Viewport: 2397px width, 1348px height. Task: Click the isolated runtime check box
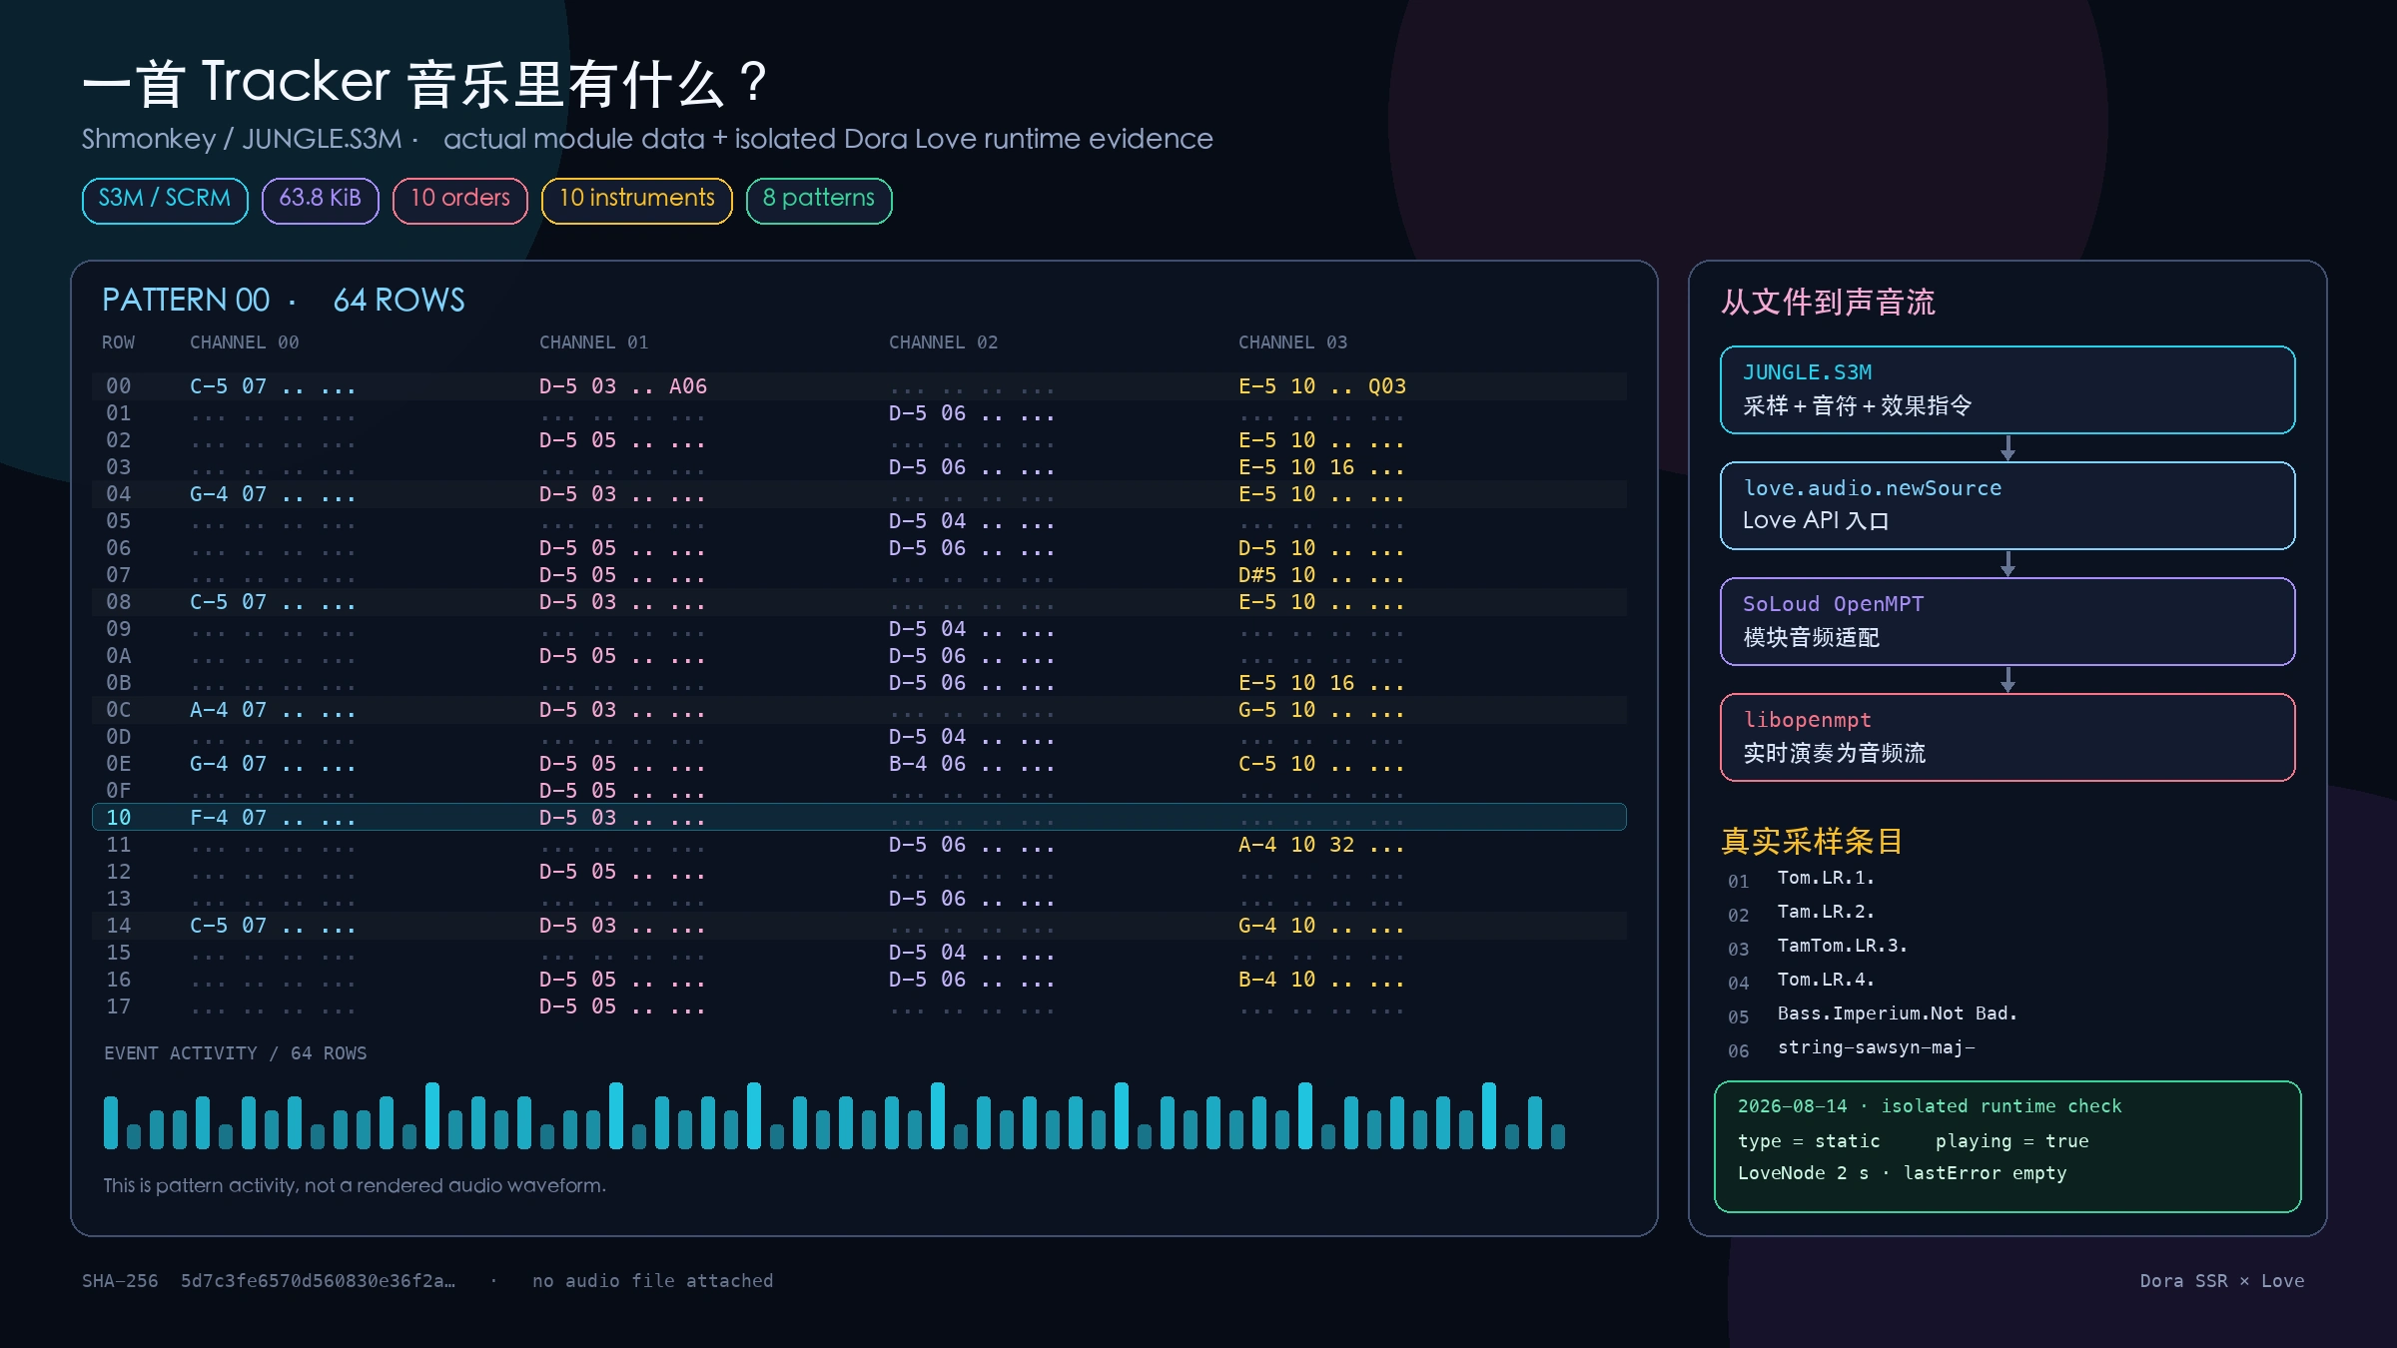tap(2007, 1146)
